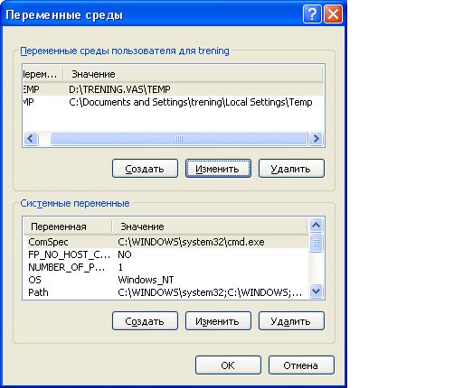The image size is (463, 388).
Task: Click down arrow in system variables scrollbar
Action: coord(317,291)
